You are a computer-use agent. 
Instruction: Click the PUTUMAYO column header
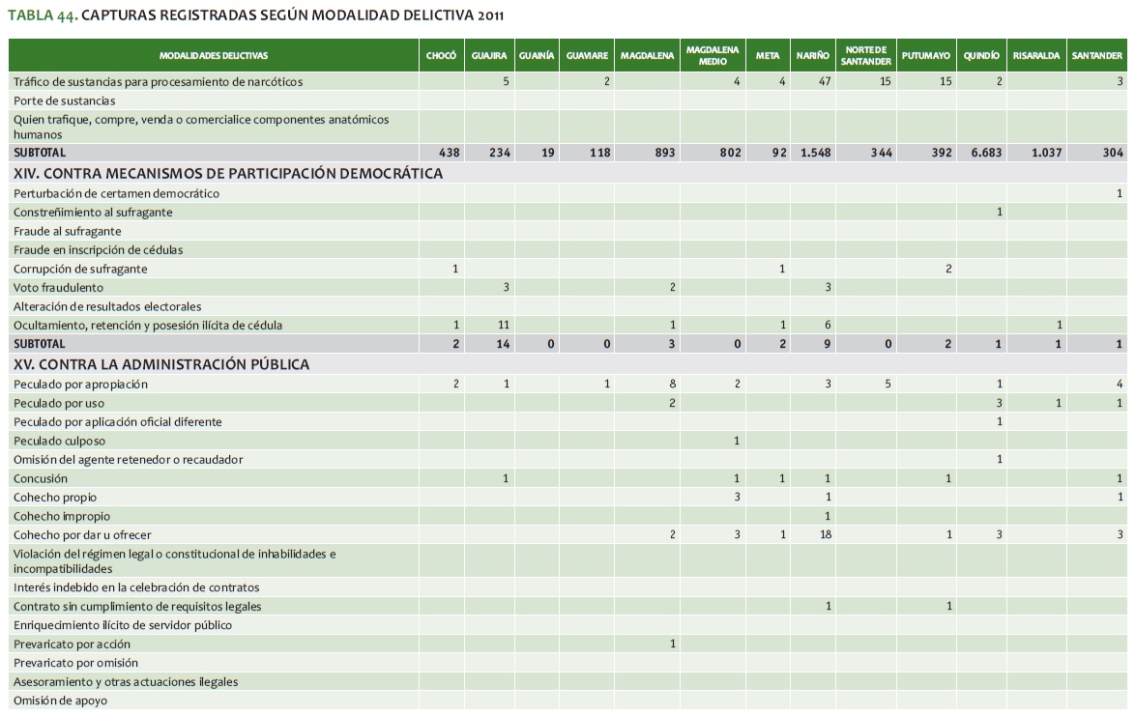click(x=925, y=56)
